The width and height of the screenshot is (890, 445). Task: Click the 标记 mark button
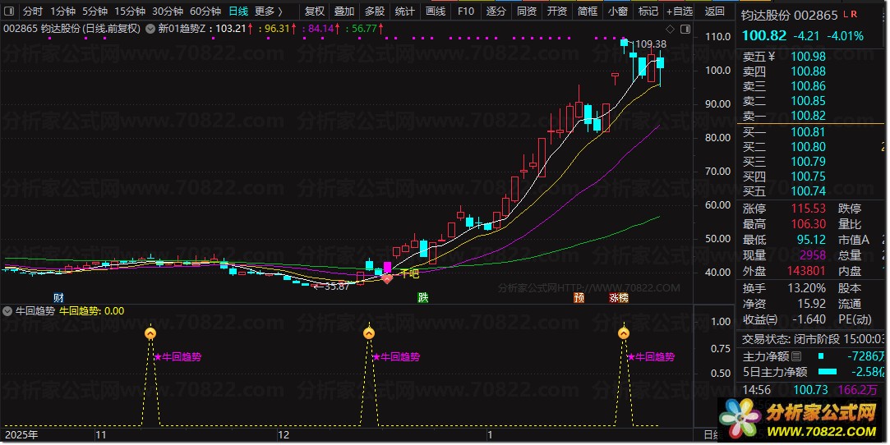[648, 11]
